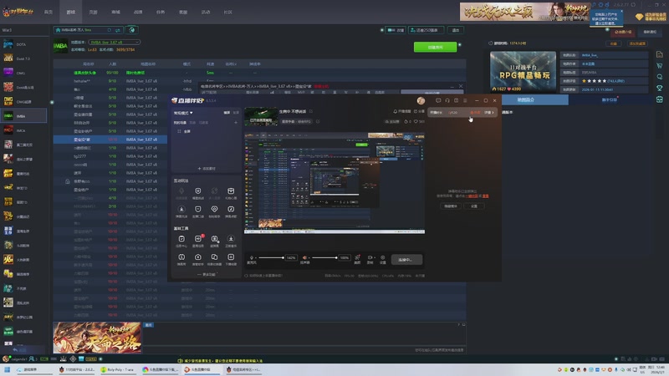The height and width of the screenshot is (376, 669).
Task: Select first orientation toggle right of mode dropdown
Action: coord(227,113)
